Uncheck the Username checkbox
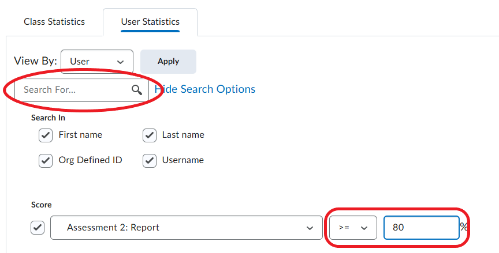 point(150,160)
